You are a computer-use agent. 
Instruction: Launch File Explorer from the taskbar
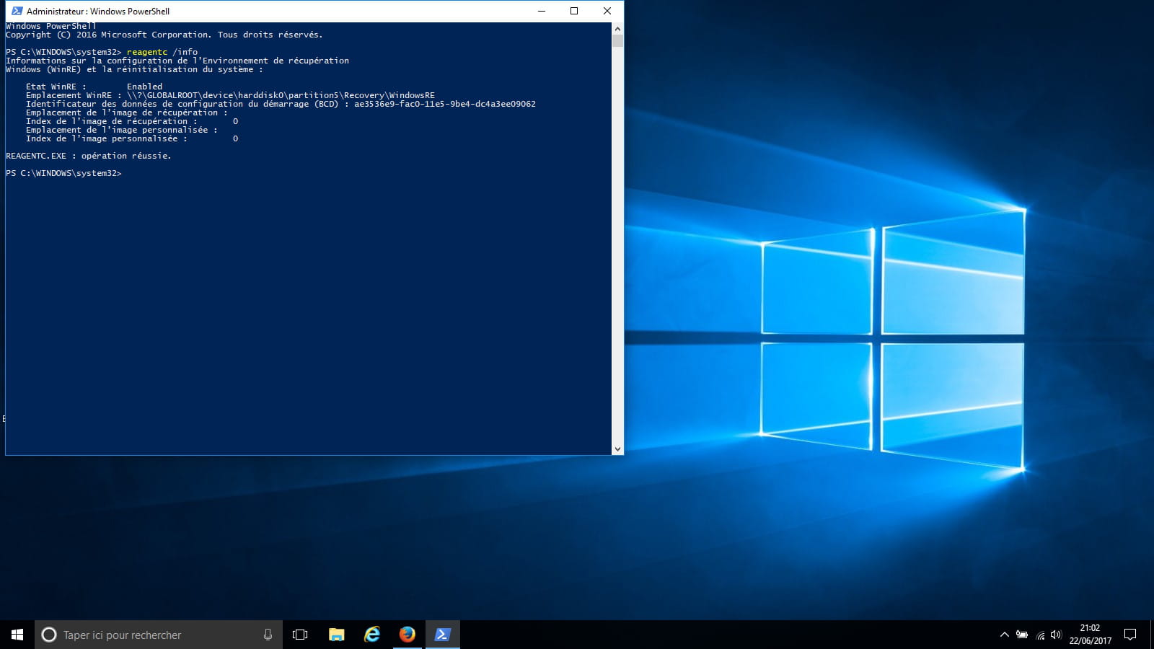pos(336,635)
